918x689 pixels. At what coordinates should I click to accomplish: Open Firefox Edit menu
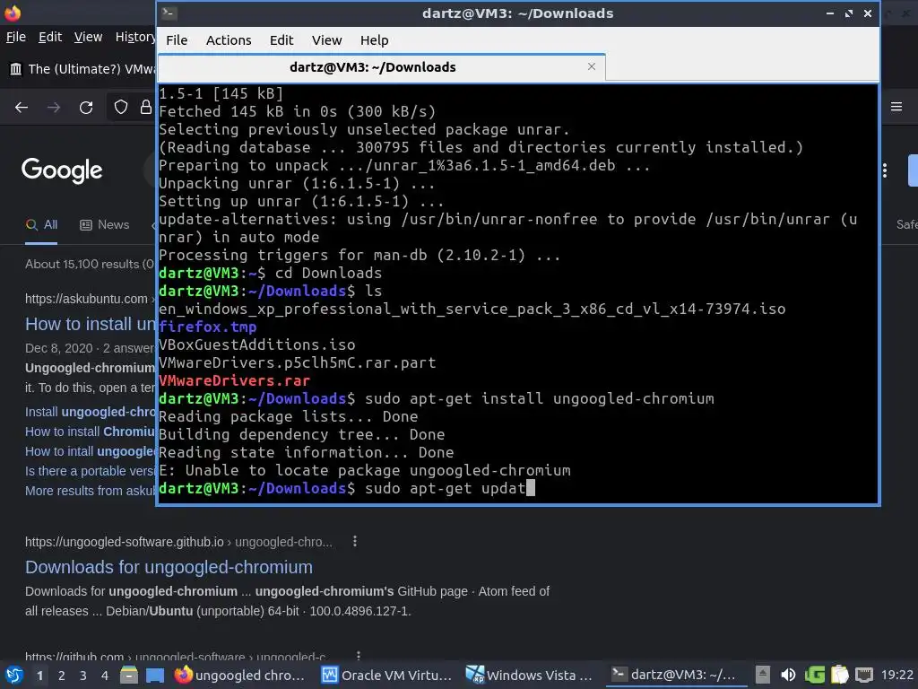tap(50, 37)
